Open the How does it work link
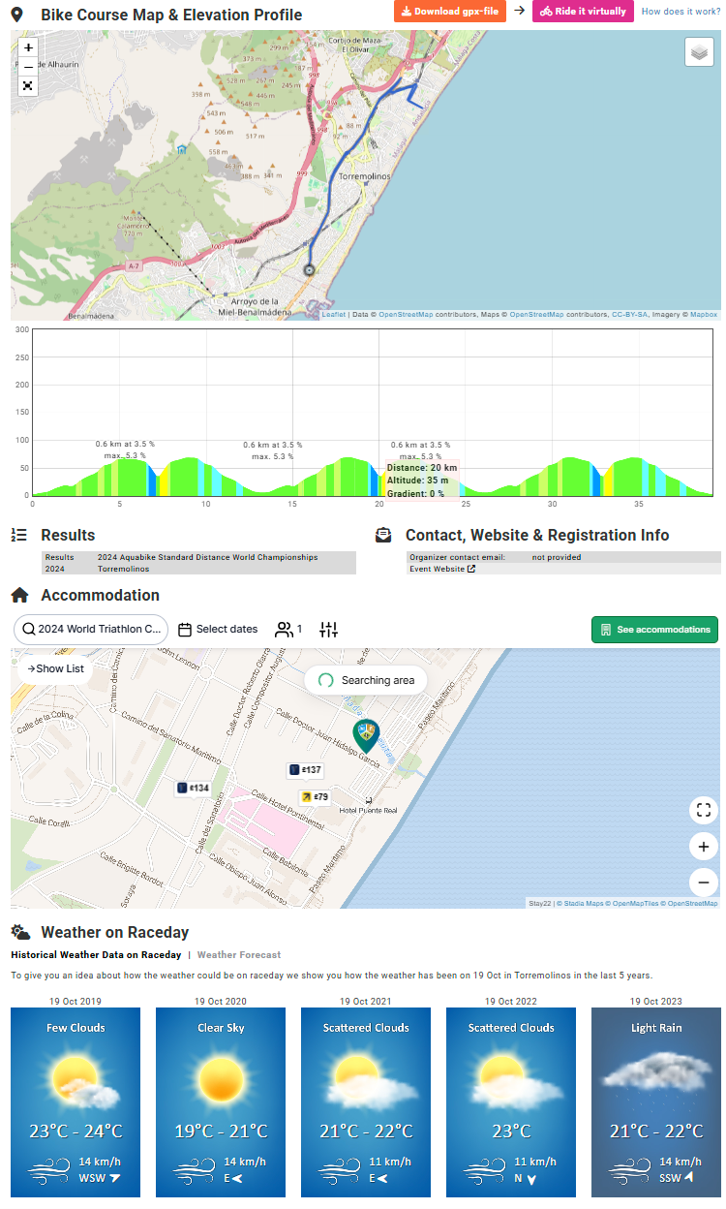This screenshot has width=726, height=1209. pos(681,12)
